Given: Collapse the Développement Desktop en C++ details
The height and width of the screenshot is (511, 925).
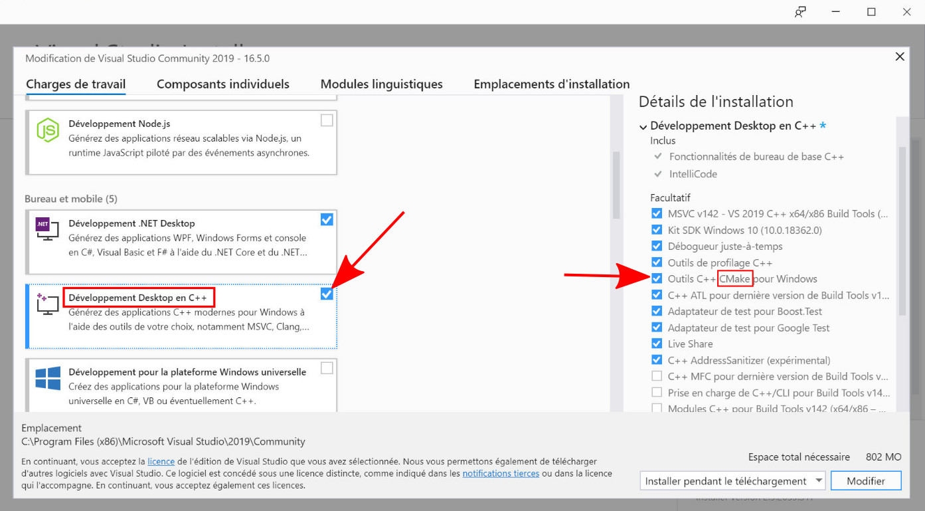Looking at the screenshot, I should 643,126.
